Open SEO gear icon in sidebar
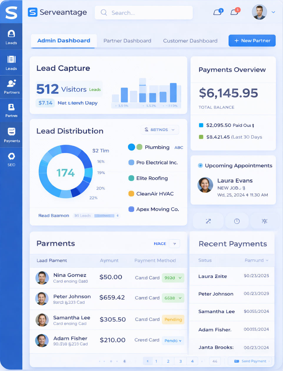283x371 pixels. [11, 156]
